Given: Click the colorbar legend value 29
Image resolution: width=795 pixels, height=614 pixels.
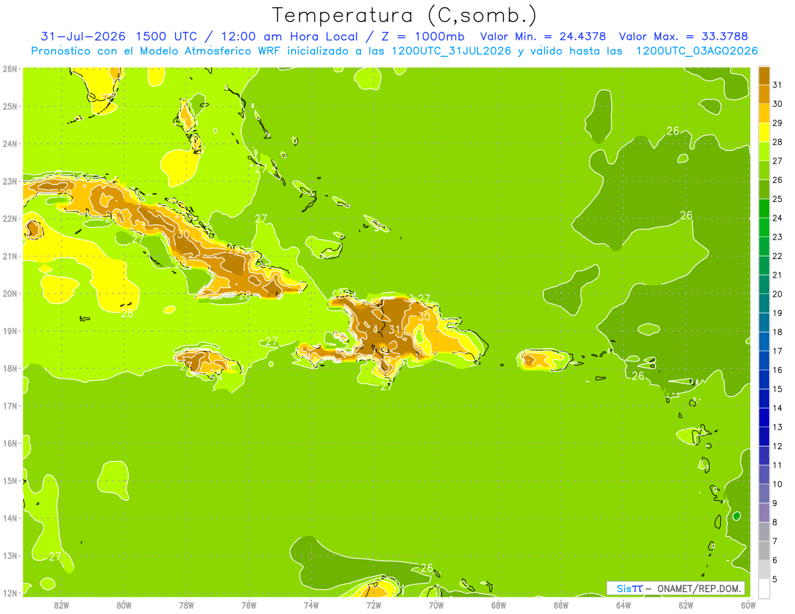Looking at the screenshot, I should click(777, 123).
